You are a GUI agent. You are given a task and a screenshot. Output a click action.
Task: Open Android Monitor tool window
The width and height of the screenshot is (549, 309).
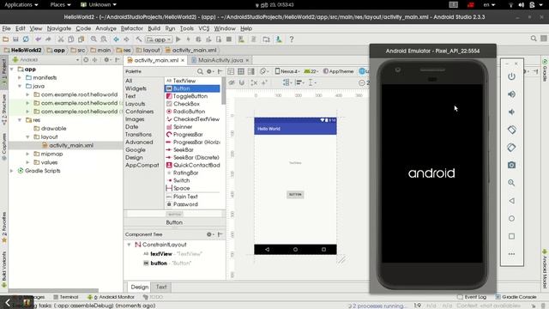[111, 297]
